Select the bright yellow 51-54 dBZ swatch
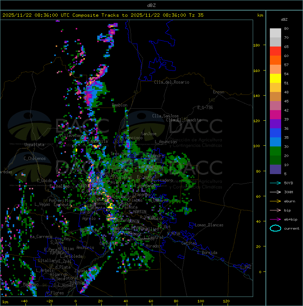Image resolution: width=303 pixels, height=306 pixels. [275, 78]
